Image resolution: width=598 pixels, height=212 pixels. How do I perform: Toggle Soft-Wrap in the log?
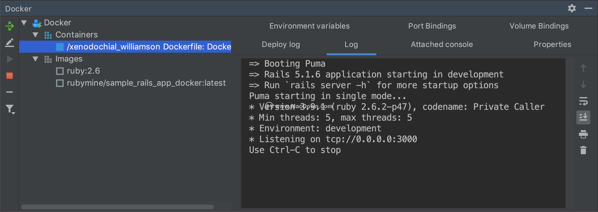[x=583, y=101]
